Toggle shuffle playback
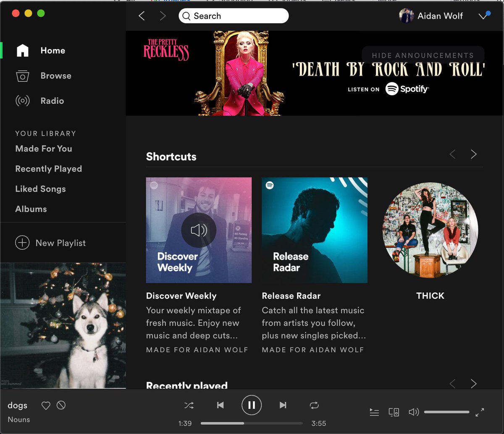Screen dimensions: 504x434 (189, 405)
